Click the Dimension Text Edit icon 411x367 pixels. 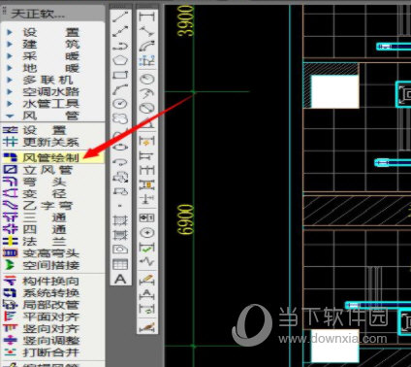147,294
